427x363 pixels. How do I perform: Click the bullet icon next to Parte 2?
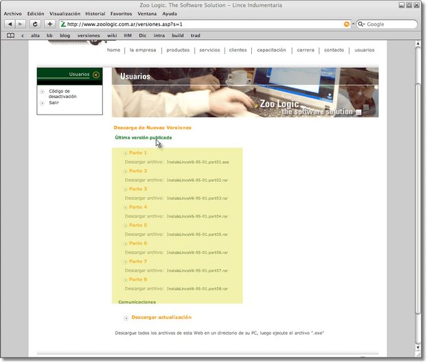point(126,171)
